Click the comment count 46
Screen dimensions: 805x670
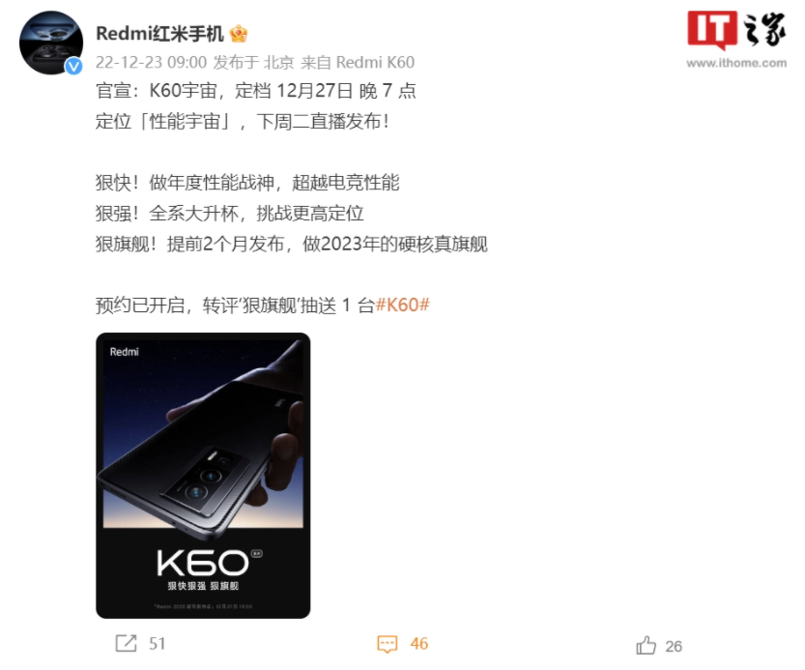point(419,644)
